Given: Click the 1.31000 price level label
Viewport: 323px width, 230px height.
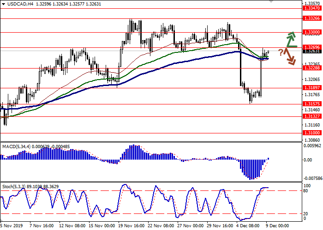Looking at the screenshot, I should (310, 132).
